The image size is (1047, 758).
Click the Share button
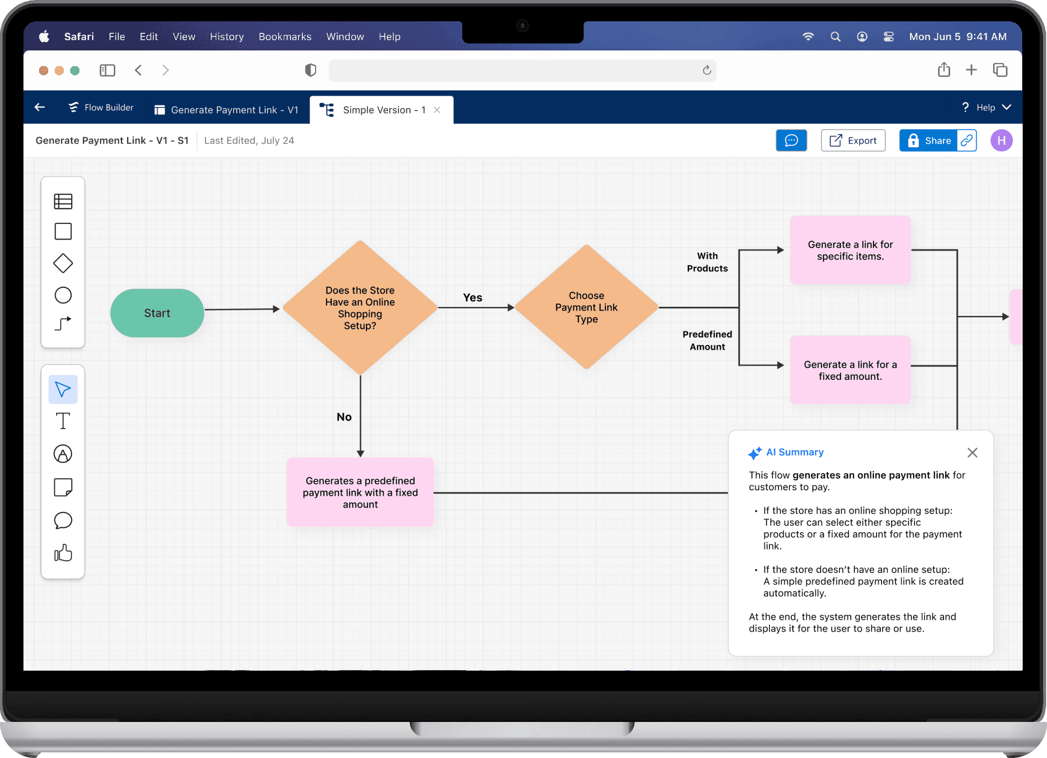[x=928, y=140]
